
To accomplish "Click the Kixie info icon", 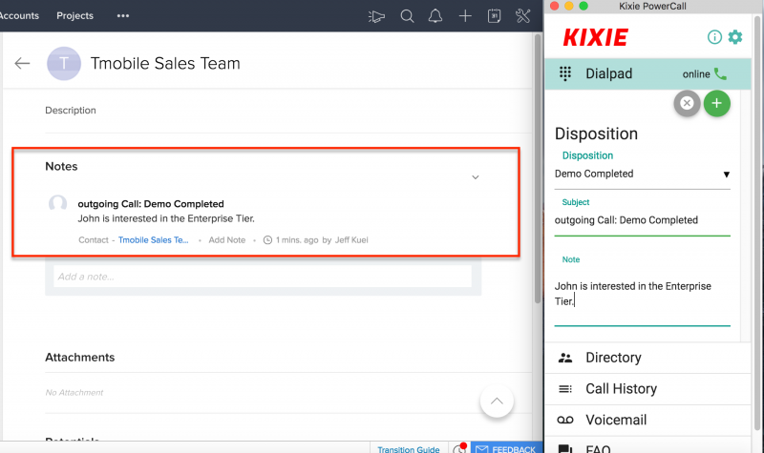I will click(x=714, y=37).
